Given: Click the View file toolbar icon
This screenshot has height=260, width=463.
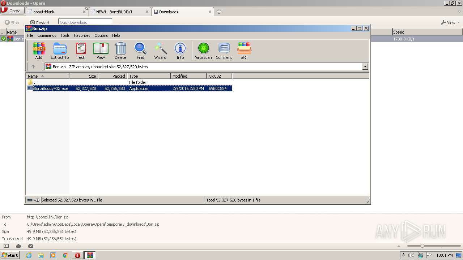Looking at the screenshot, I should point(101,51).
